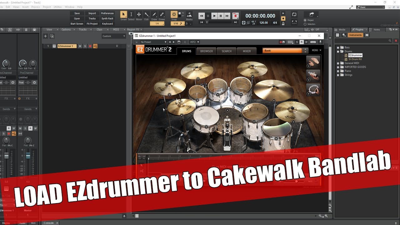This screenshot has width=400, height=225.
Task: Toggle the Loop on/off icon
Action: tap(294, 14)
